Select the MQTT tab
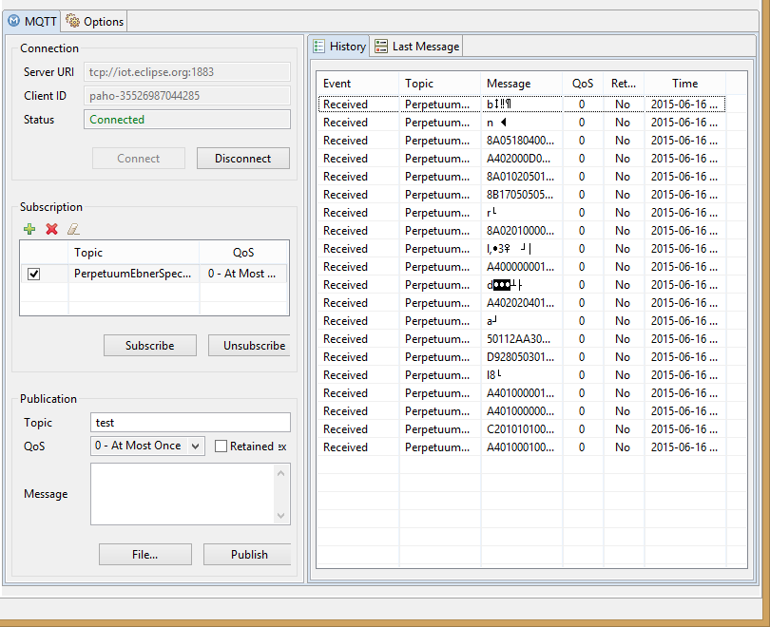 (32, 22)
